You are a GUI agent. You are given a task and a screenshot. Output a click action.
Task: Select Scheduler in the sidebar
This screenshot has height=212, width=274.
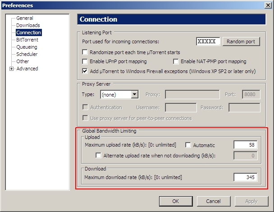click(27, 54)
